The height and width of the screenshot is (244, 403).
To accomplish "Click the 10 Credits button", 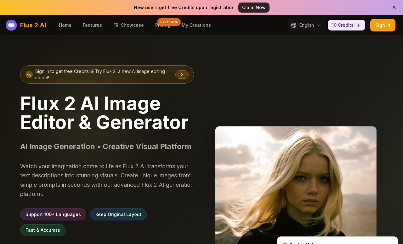I will (x=346, y=25).
